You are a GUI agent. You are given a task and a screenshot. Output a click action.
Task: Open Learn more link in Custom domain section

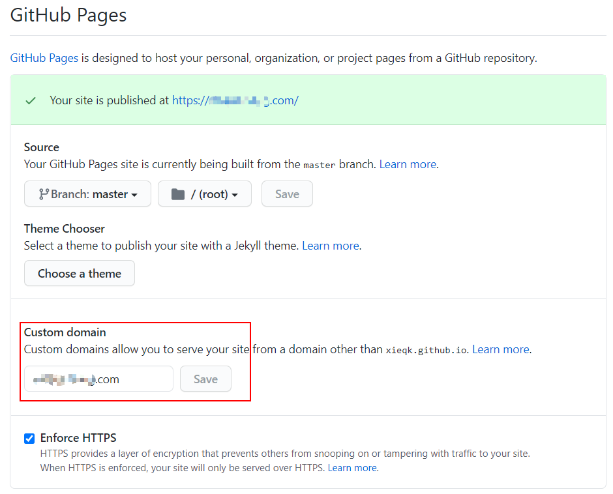501,349
